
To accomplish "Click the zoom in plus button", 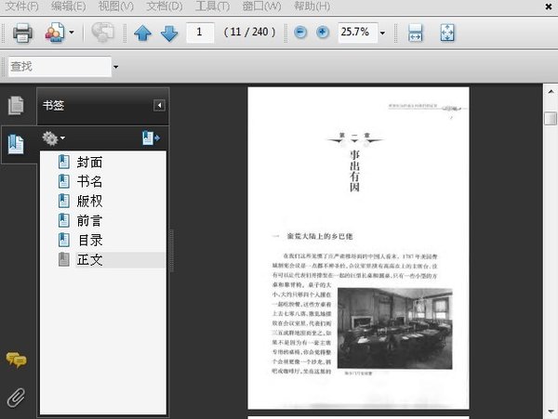I will coord(323,33).
